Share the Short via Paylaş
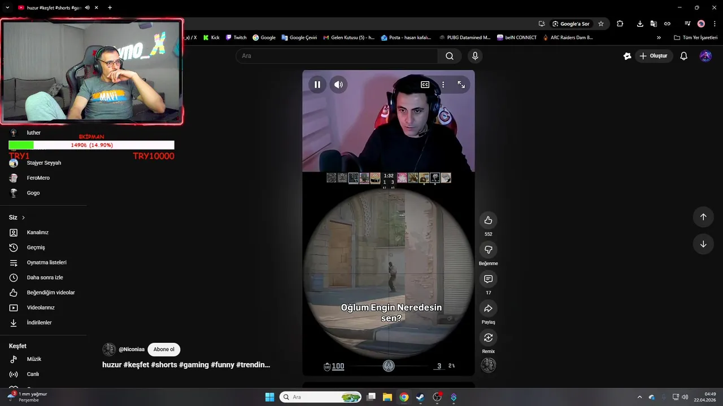 click(x=489, y=308)
